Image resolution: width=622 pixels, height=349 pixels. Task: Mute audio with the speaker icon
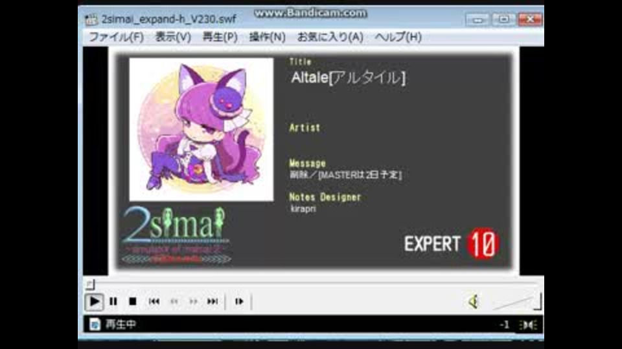tap(474, 302)
